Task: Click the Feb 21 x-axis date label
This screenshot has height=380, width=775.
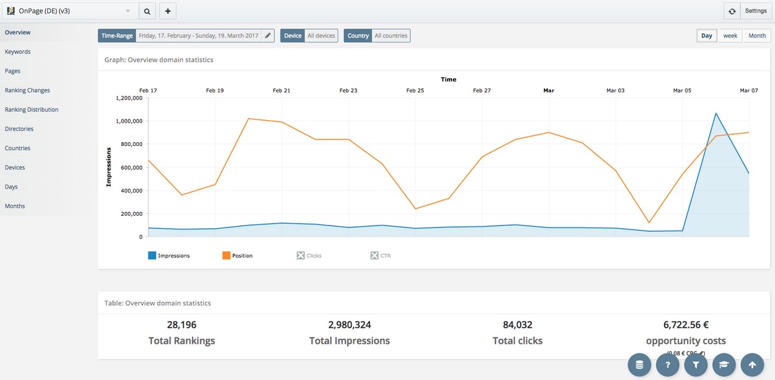Action: 282,90
